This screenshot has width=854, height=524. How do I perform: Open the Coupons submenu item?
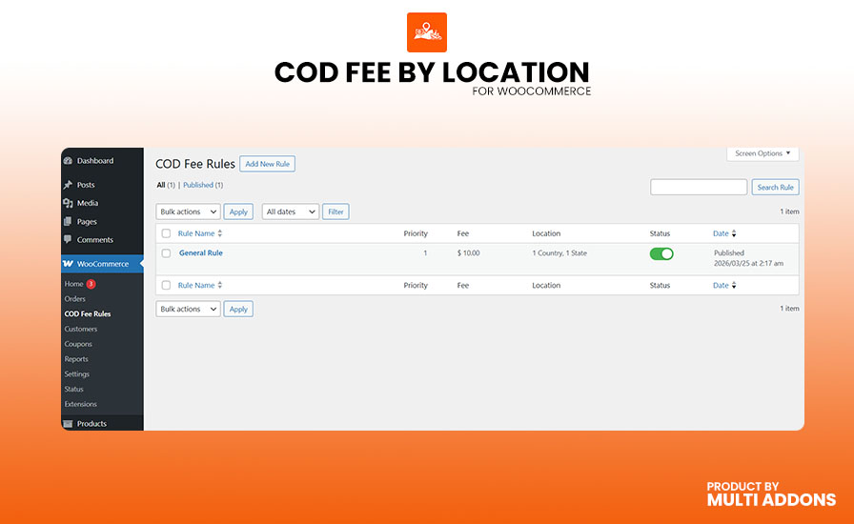[x=78, y=344]
